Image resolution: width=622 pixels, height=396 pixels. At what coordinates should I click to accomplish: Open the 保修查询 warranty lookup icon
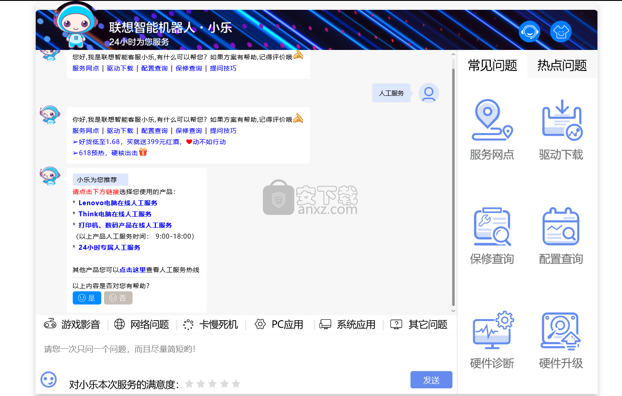coord(492,226)
